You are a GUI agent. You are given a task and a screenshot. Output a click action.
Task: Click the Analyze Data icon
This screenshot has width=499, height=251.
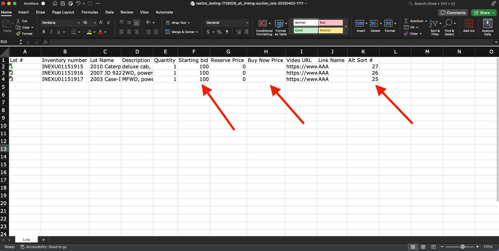(x=487, y=24)
